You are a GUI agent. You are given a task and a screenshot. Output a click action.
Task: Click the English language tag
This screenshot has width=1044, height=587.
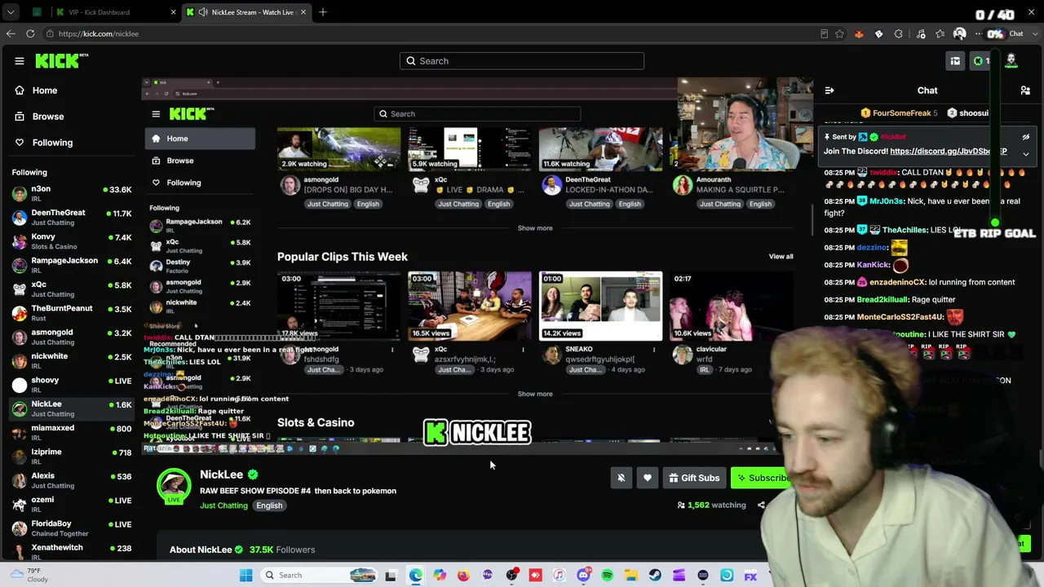[x=269, y=505]
